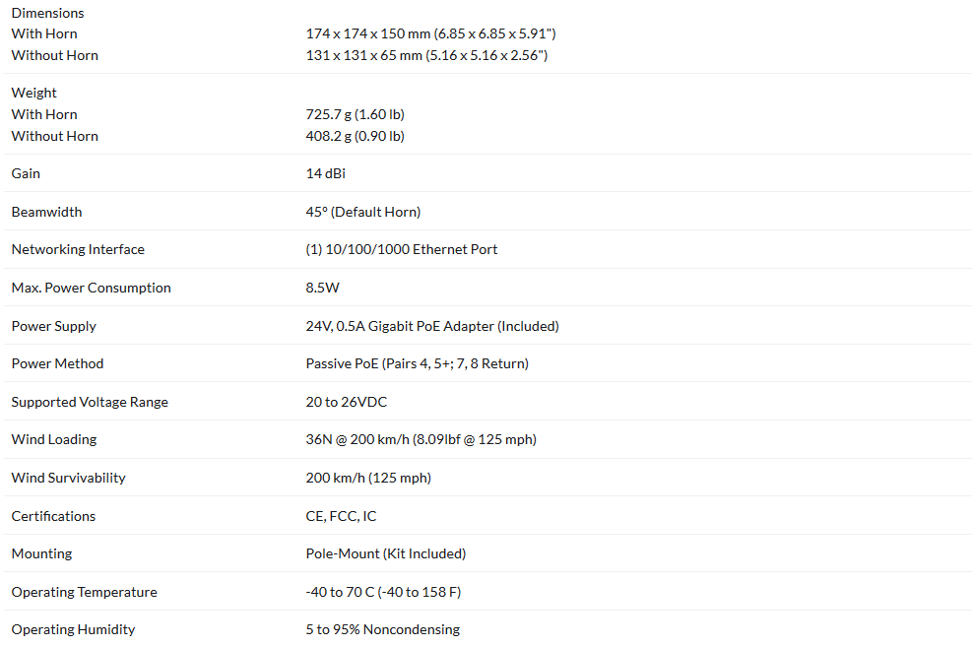Screen dimensions: 972x647
Task: Click the 8.5W power consumption value
Action: tap(322, 288)
